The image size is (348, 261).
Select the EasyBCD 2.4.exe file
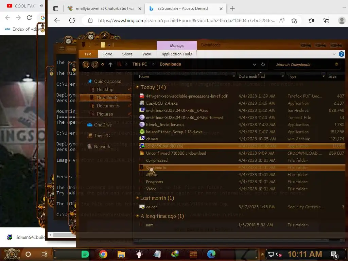pyautogui.click(x=242, y=103)
